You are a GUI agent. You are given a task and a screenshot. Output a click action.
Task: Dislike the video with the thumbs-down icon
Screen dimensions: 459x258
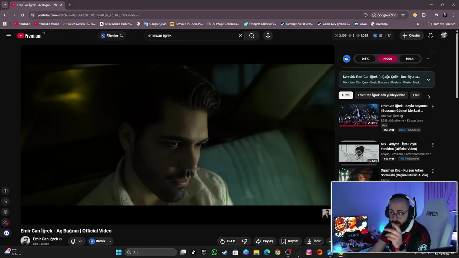tap(245, 241)
